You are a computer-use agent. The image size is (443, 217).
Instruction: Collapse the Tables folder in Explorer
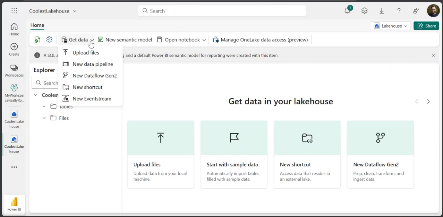click(44, 106)
